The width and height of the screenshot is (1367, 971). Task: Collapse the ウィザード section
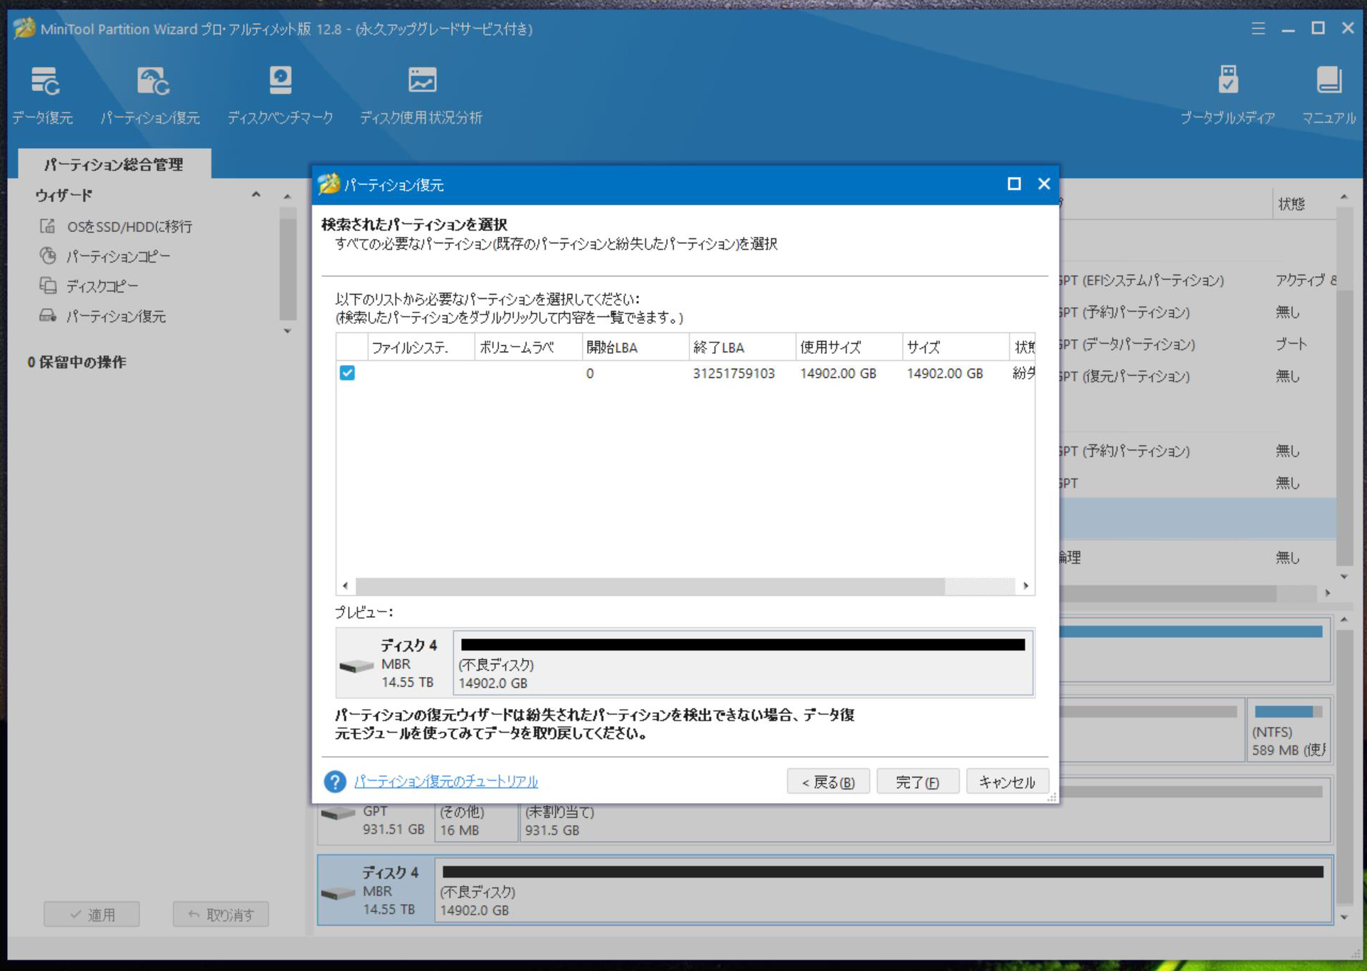(x=255, y=195)
